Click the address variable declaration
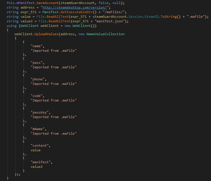Screen dimensions: 211x181 [x=27, y=7]
